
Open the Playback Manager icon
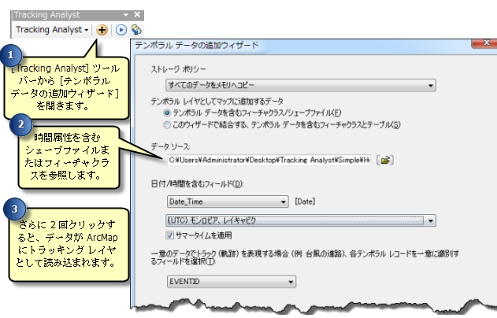(121, 29)
